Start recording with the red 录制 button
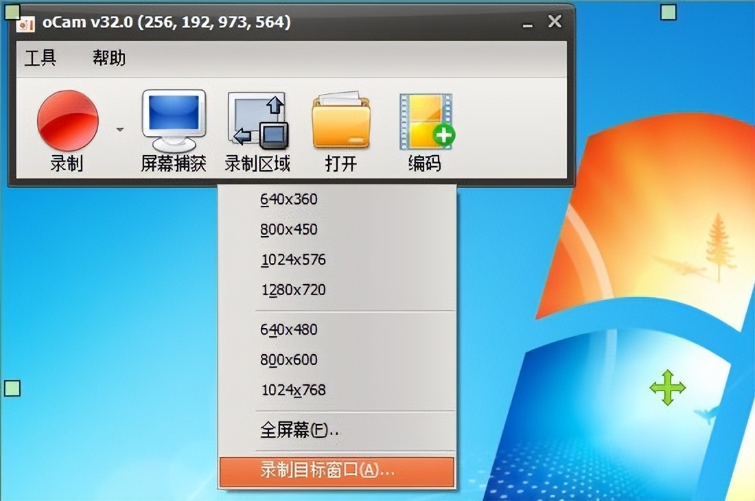 tap(67, 130)
